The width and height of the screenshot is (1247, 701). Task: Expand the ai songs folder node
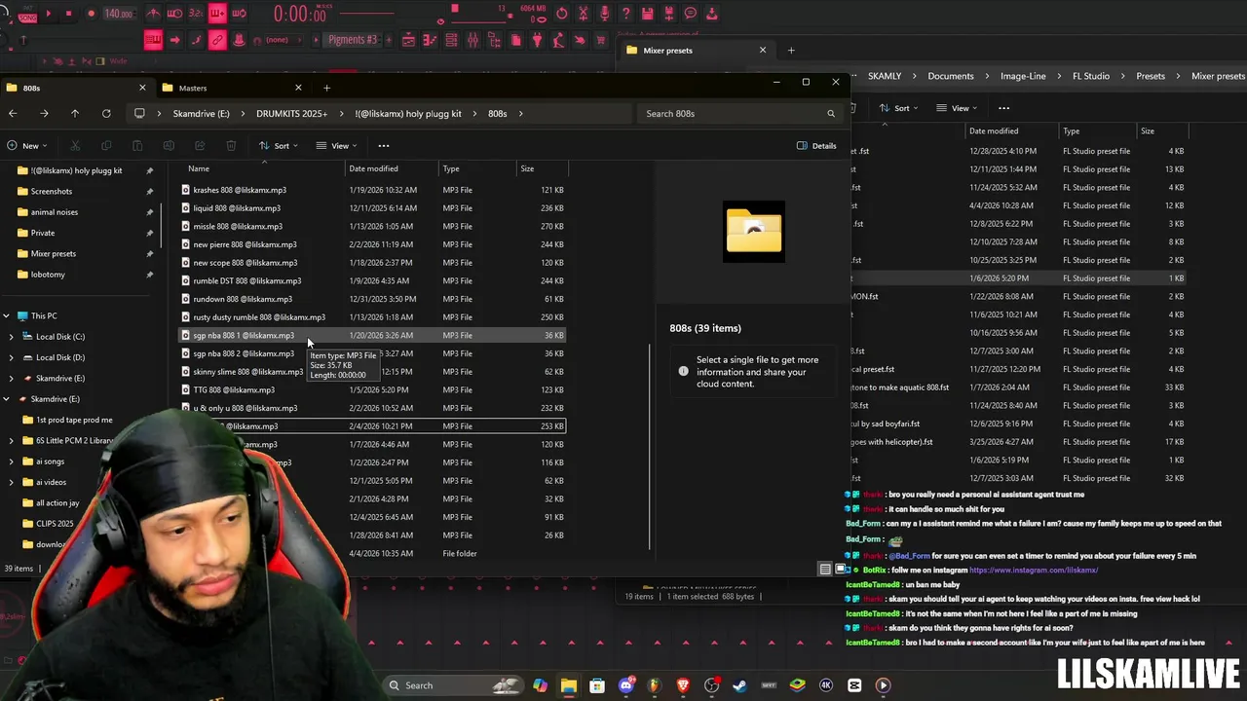coord(12,461)
